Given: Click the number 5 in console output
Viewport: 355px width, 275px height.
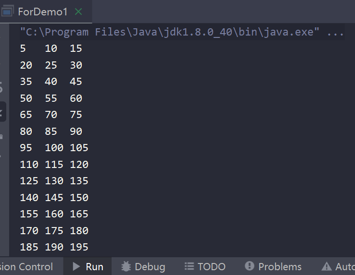Looking at the screenshot, I should 23,48.
